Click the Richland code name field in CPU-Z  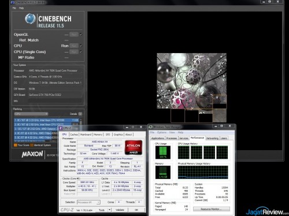(x=88, y=146)
